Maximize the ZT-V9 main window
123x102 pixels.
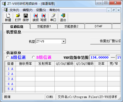pos(106,3)
